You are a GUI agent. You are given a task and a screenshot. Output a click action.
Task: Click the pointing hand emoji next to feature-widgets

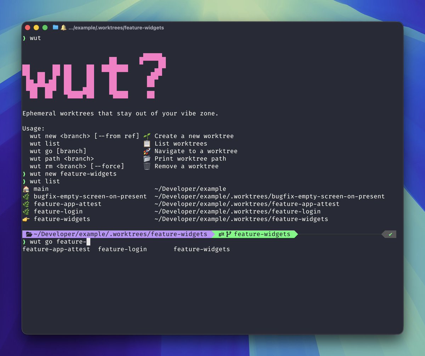click(26, 219)
